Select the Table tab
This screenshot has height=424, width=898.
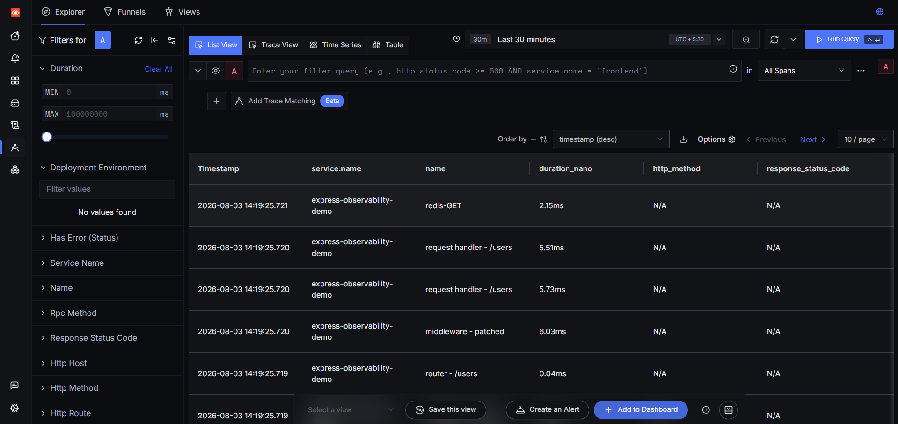pos(388,45)
